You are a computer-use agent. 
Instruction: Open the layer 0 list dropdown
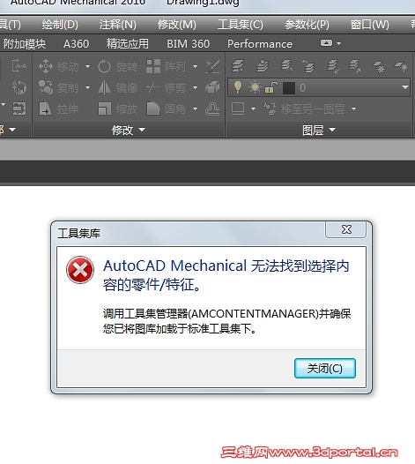(405, 87)
